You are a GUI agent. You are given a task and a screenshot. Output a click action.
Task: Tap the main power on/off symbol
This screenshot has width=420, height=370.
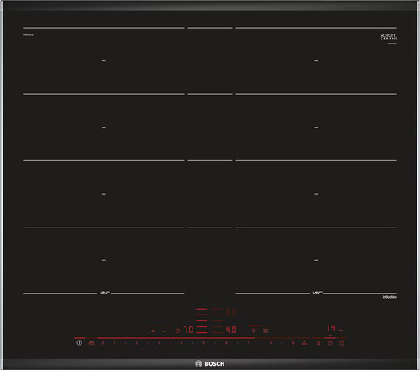[x=80, y=342]
